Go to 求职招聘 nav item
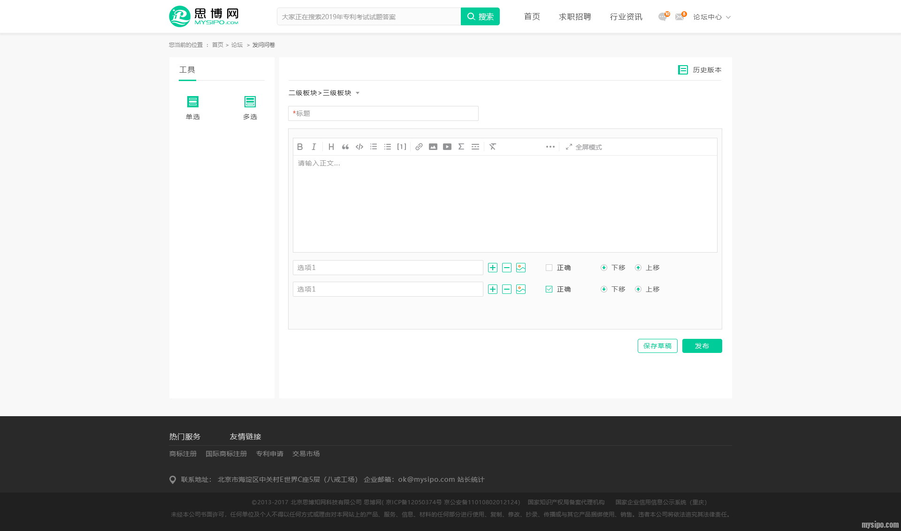 coord(575,17)
